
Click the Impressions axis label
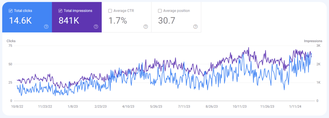[x=313, y=41]
